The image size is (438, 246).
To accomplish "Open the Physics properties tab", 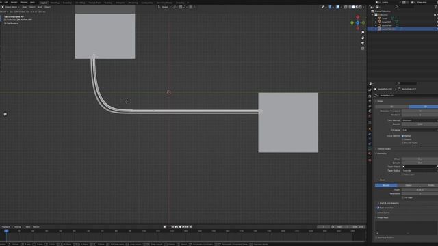I will click(x=370, y=139).
